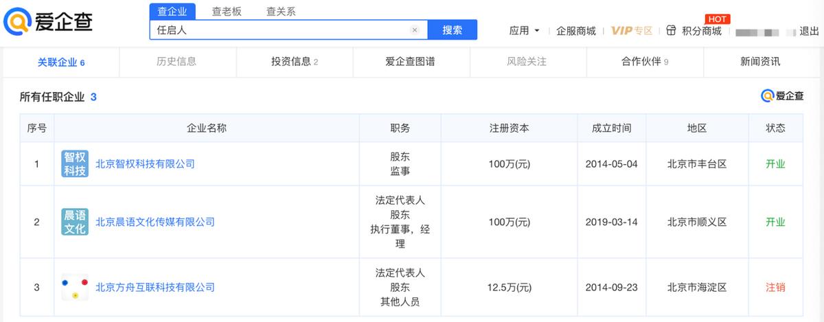Expand the 应用 dropdown menu
Image resolution: width=824 pixels, height=322 pixels.
click(x=525, y=31)
